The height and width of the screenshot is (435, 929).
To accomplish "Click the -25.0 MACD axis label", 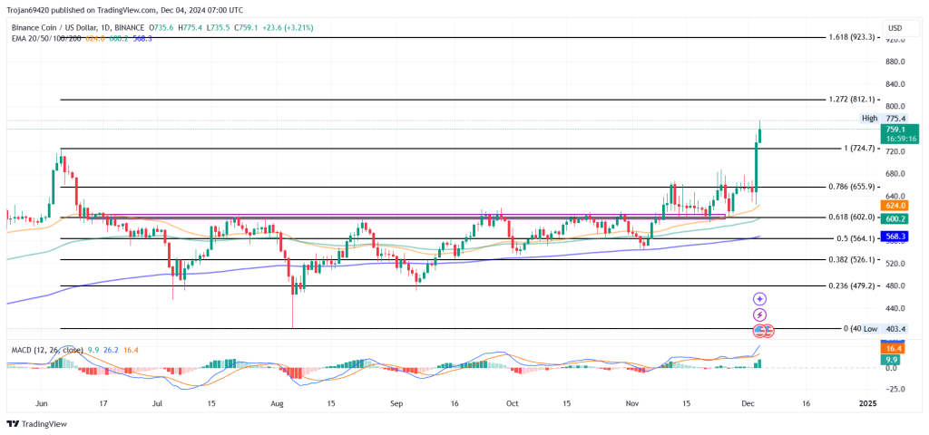I will pos(895,390).
